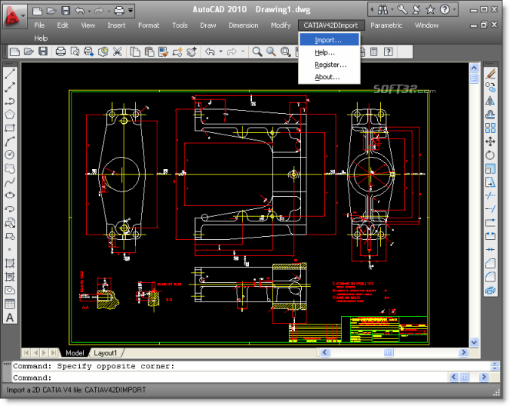Viewport: 510px width, 406px height.
Task: Expand Redo dropdown in the Standard toolbar
Action: [x=243, y=52]
